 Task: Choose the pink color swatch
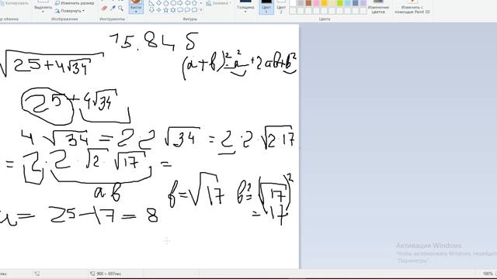pos(316,3)
